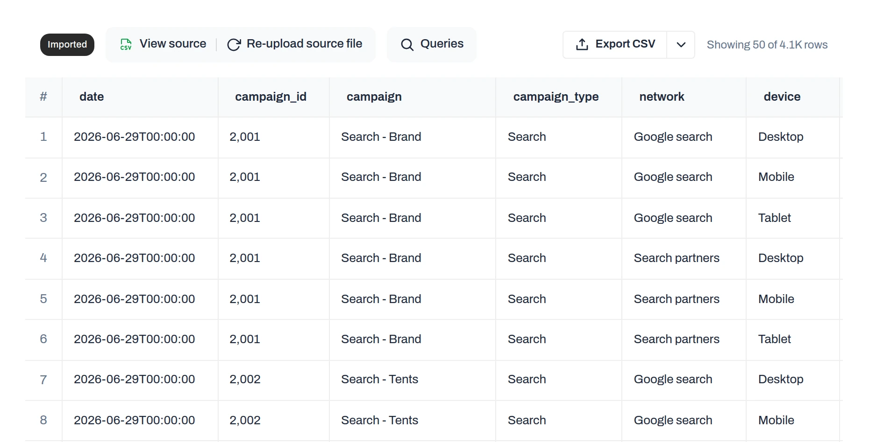Click campaign_type Search in row 6
This screenshot has width=869, height=442.
point(527,339)
